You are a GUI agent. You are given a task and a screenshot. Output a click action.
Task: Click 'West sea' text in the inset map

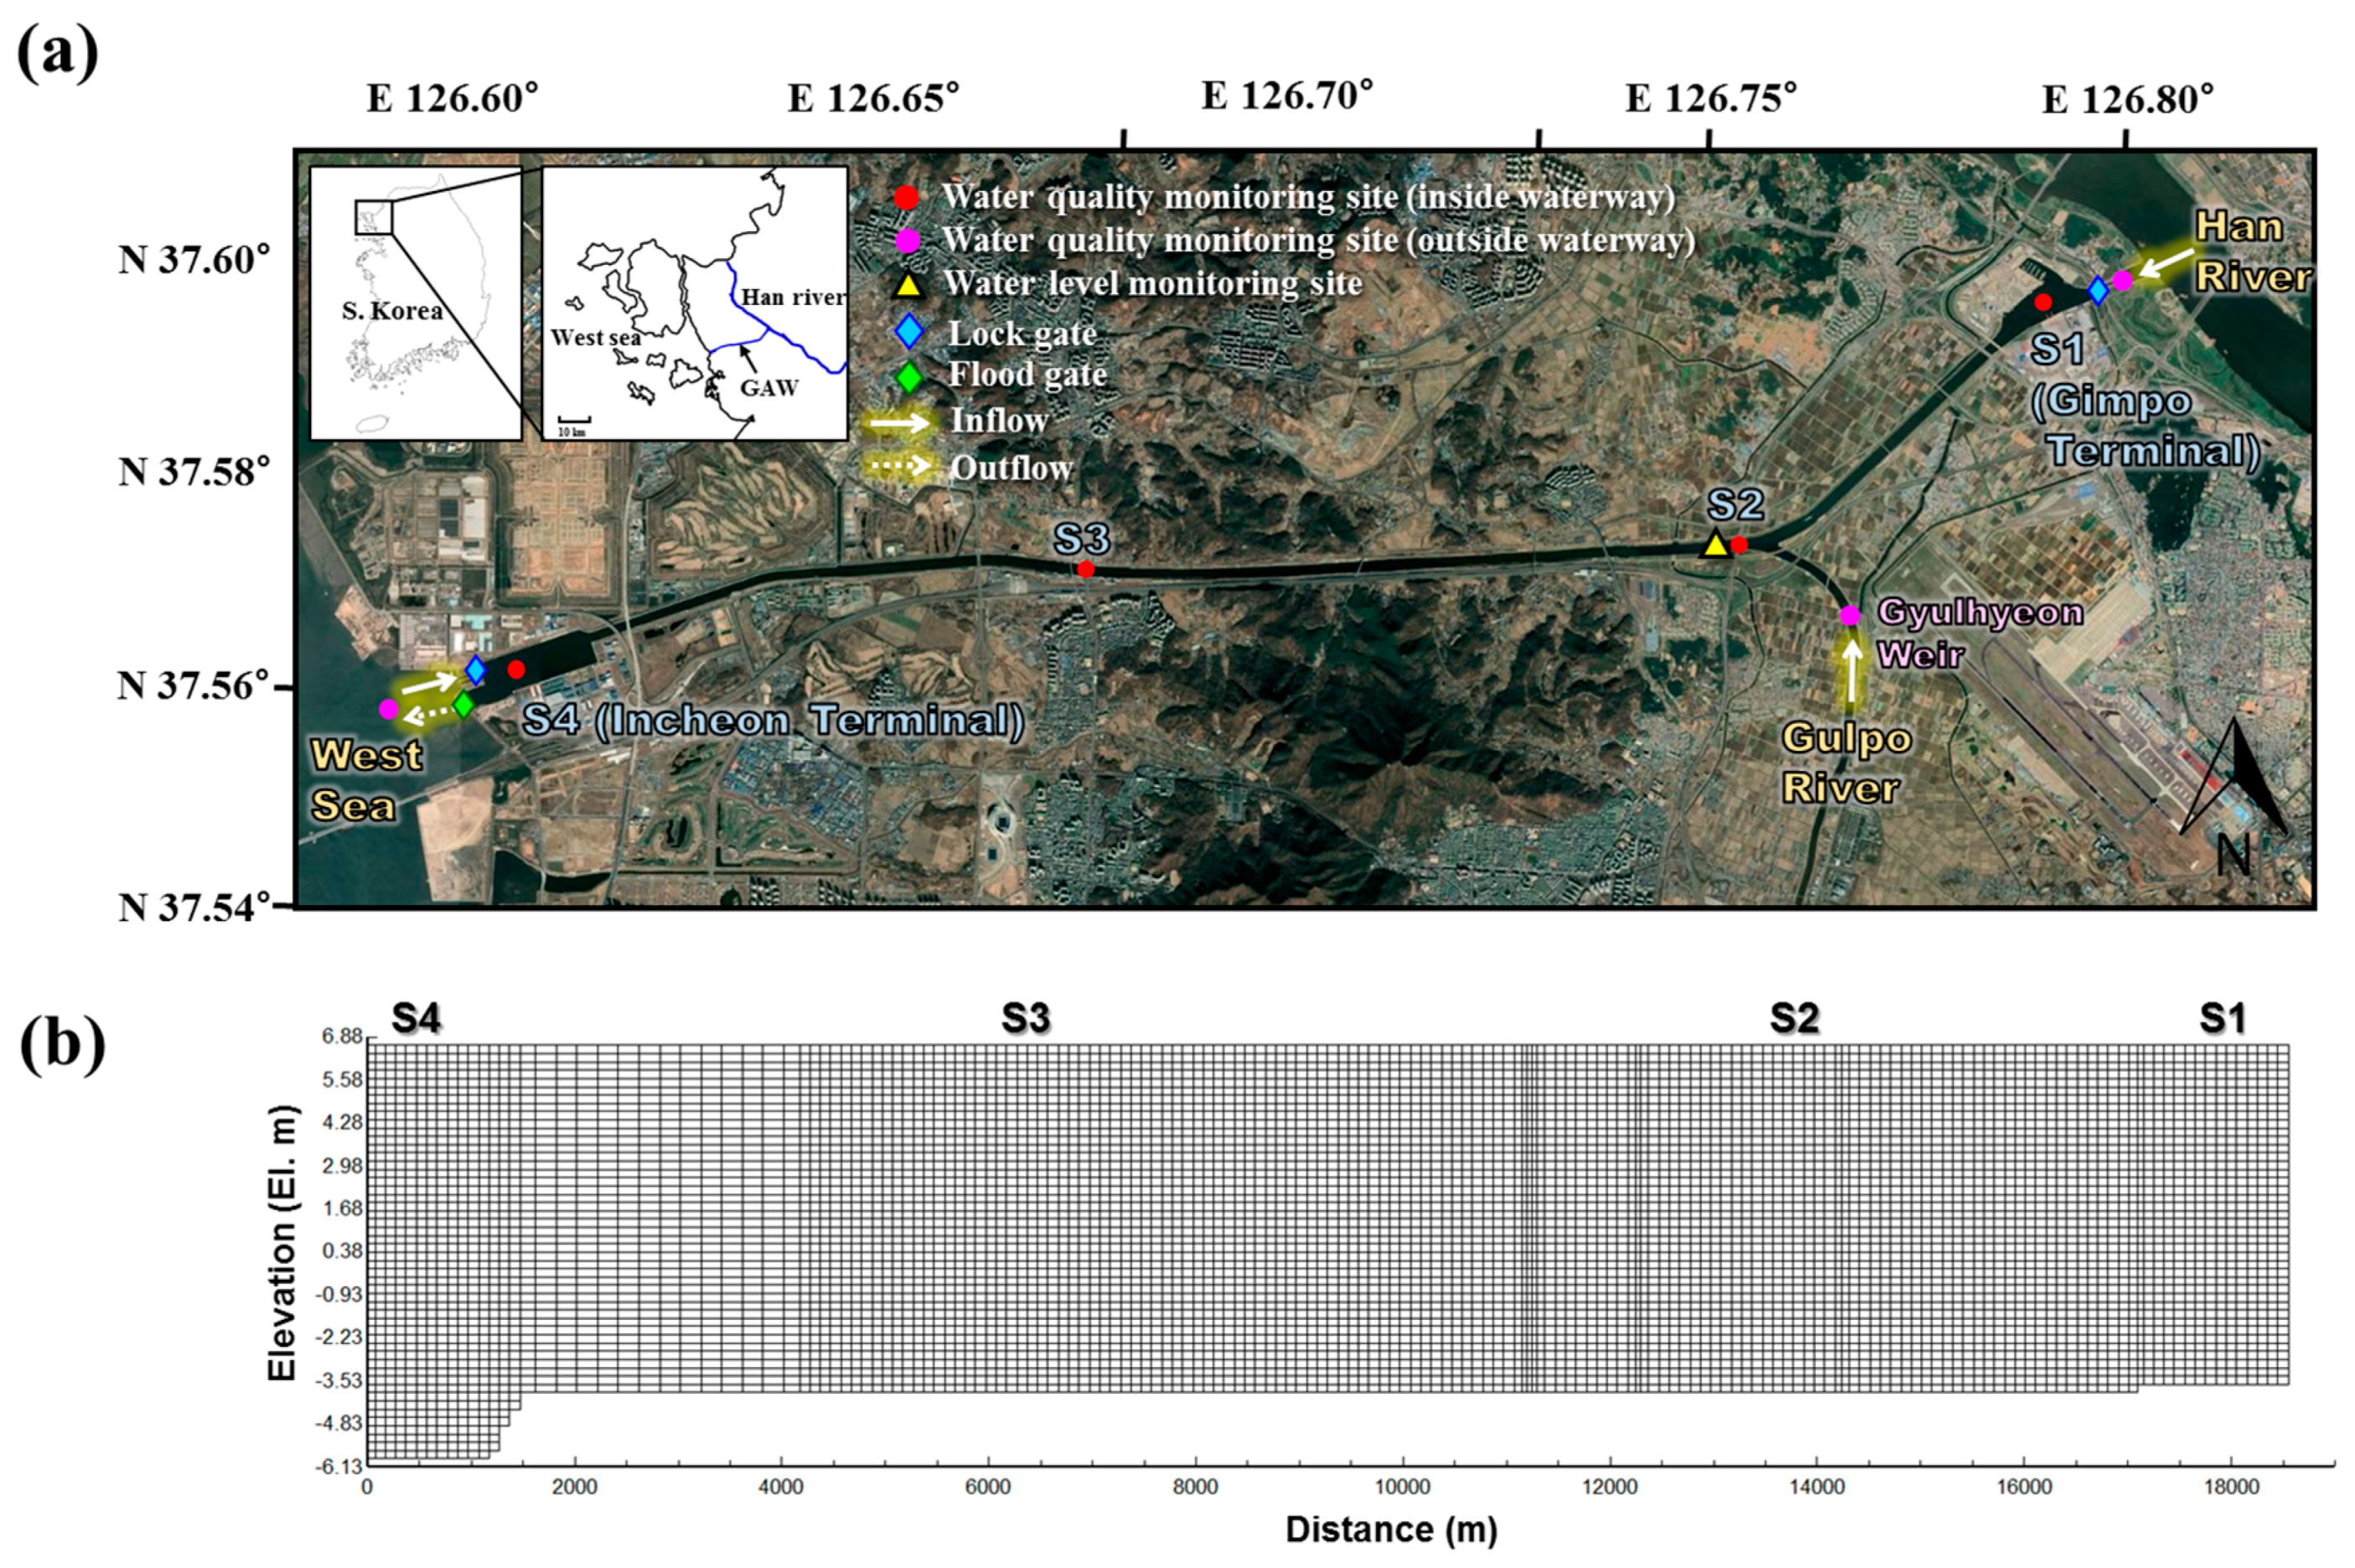pyautogui.click(x=596, y=337)
